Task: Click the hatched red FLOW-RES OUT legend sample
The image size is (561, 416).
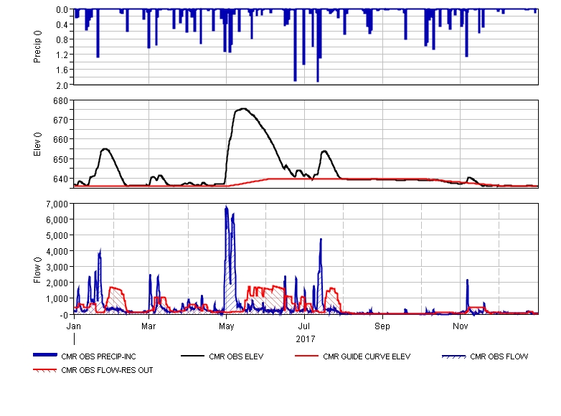Action: 44,370
